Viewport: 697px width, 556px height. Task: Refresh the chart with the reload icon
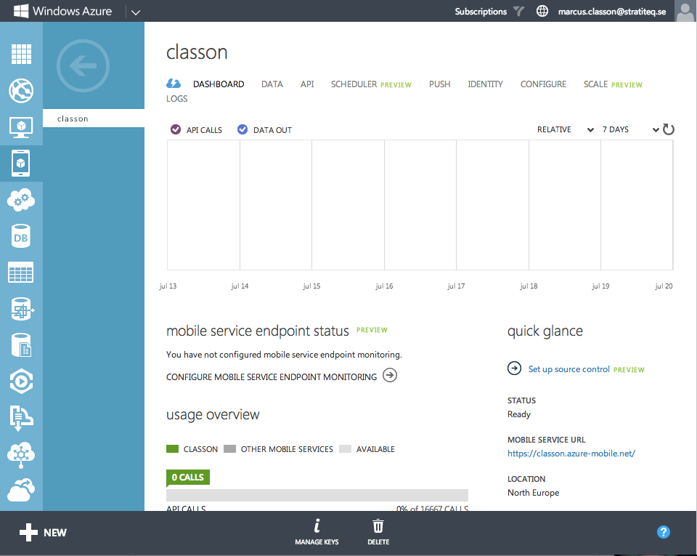point(669,129)
